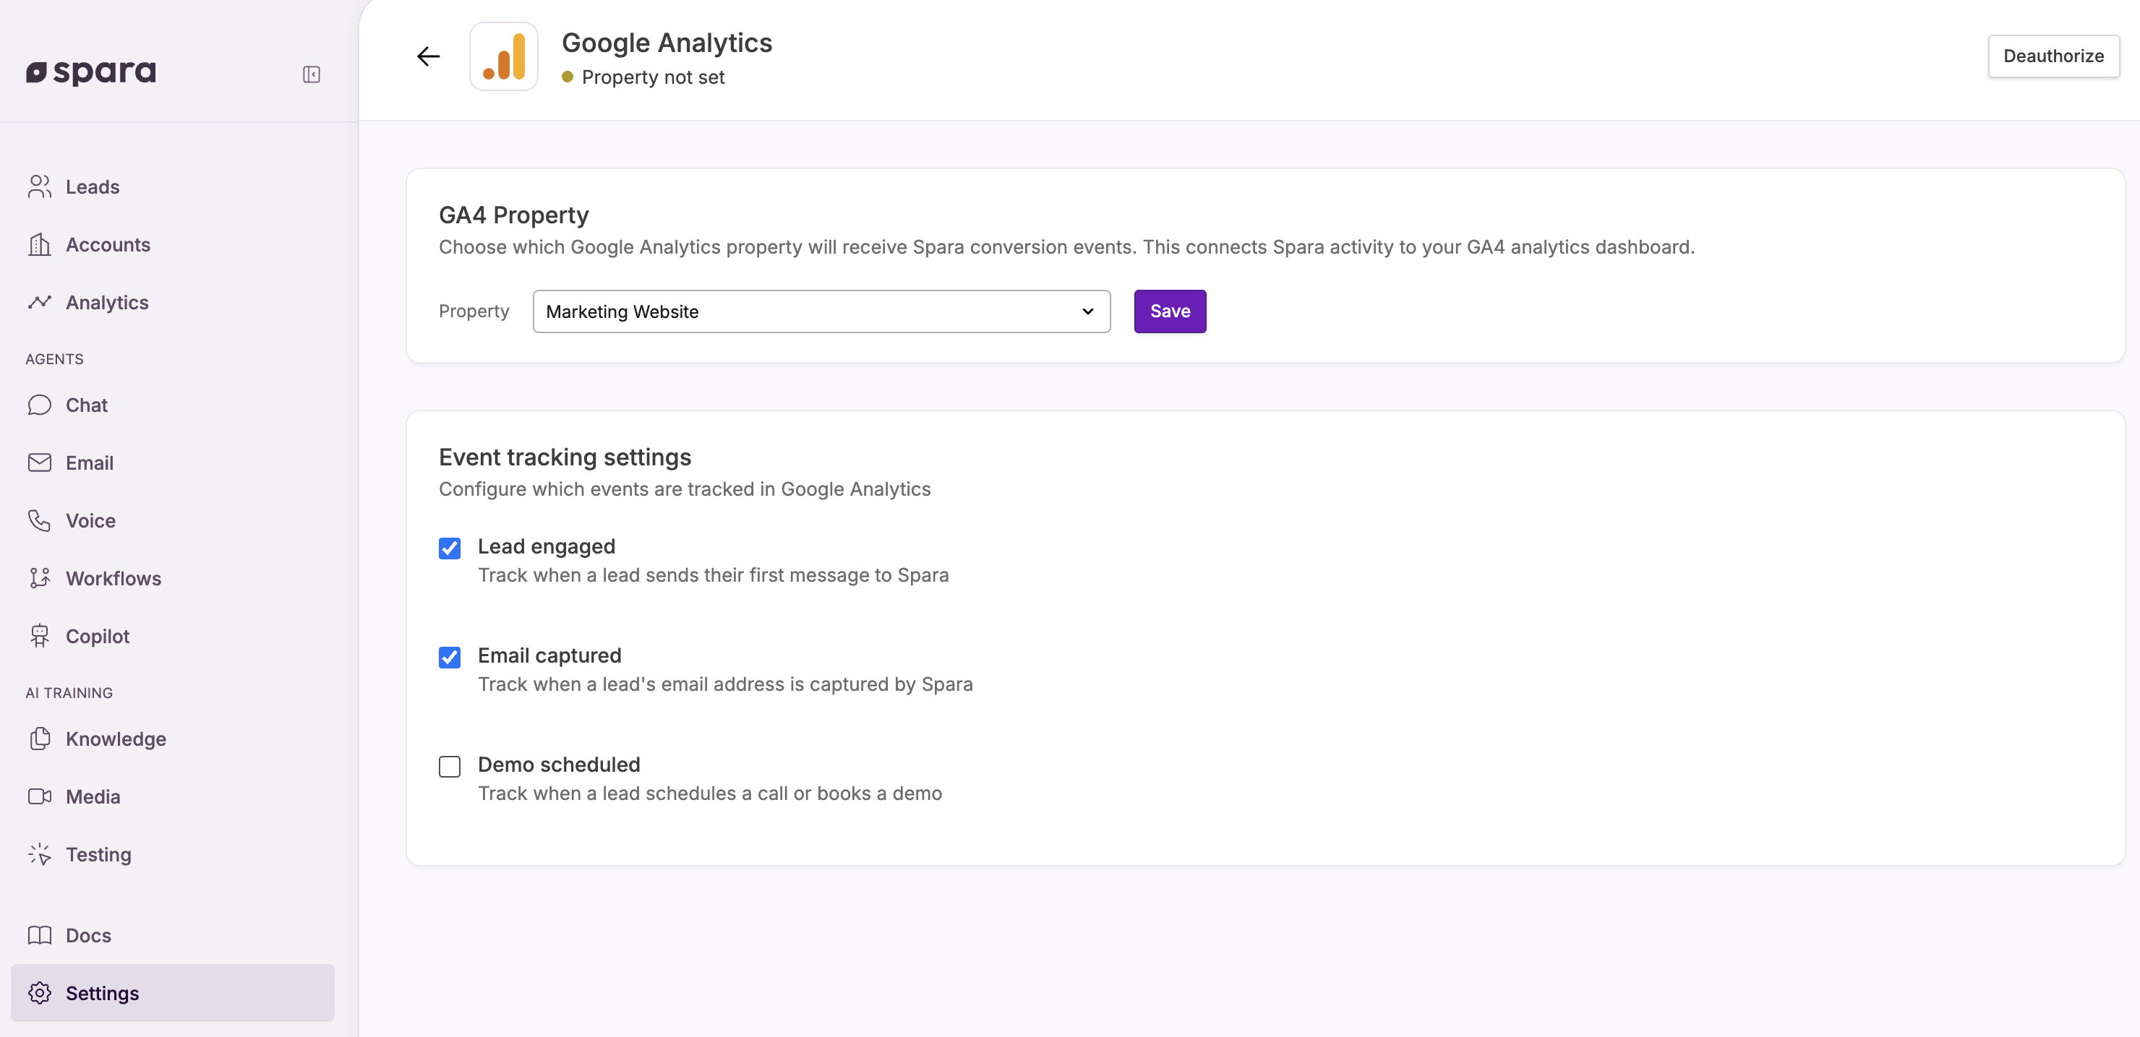
Task: Uncheck the Lead engaged checkbox
Action: coord(450,548)
